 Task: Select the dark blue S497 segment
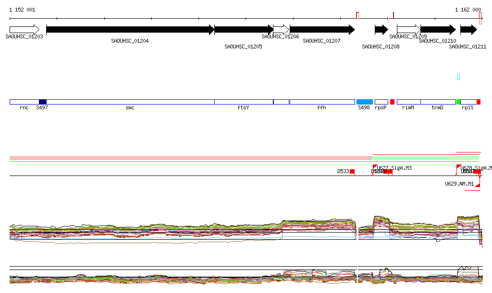(42, 102)
